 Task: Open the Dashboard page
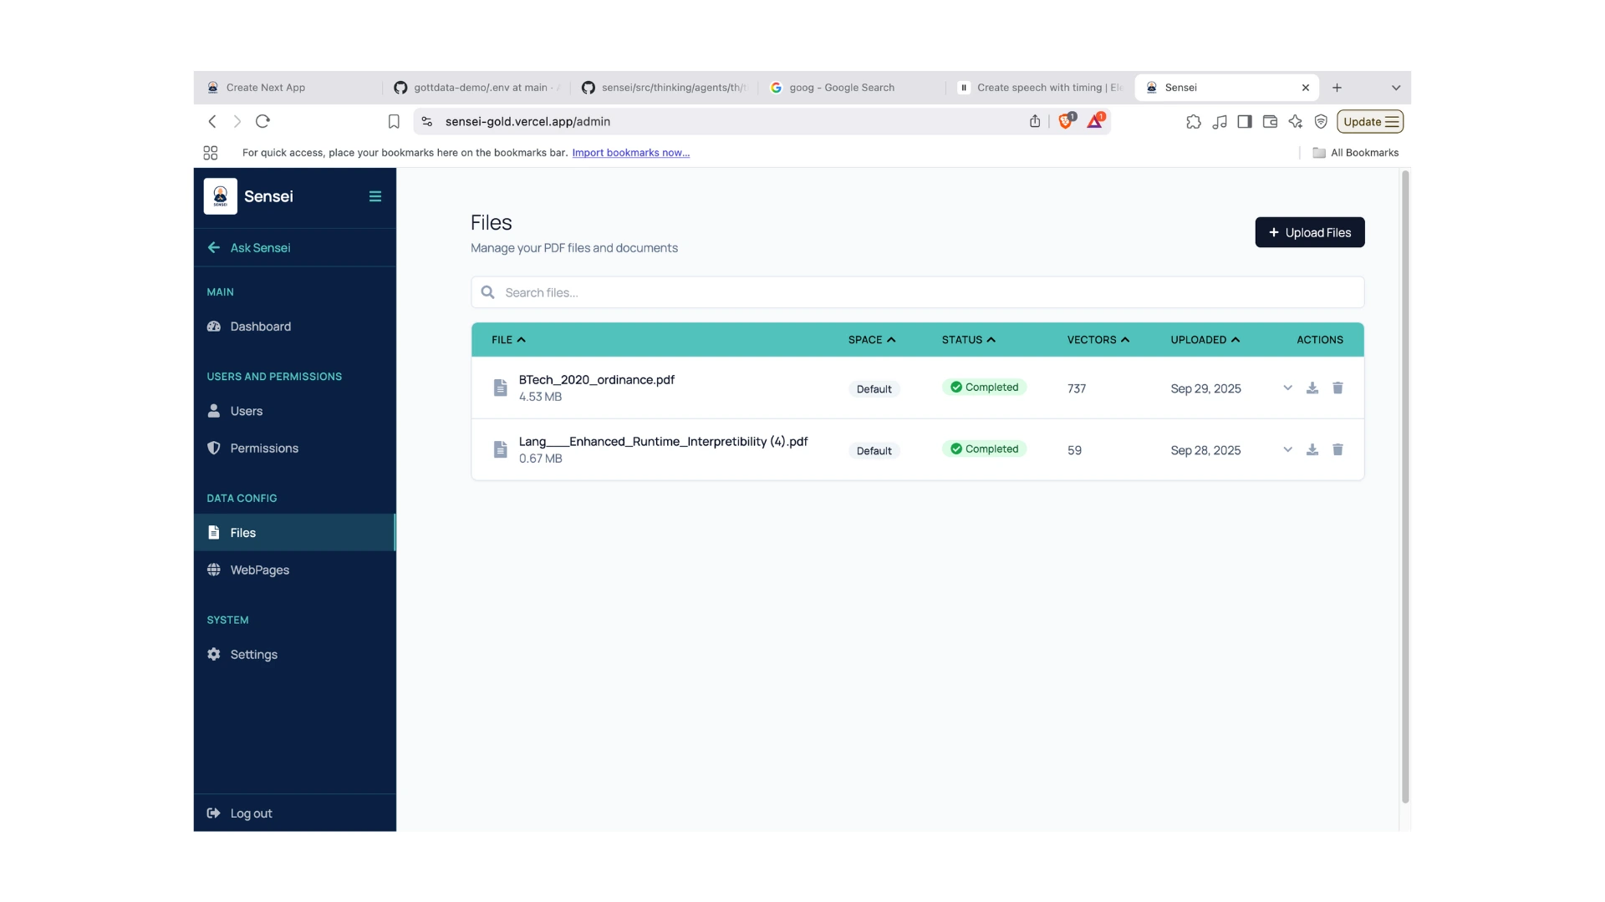pos(294,327)
